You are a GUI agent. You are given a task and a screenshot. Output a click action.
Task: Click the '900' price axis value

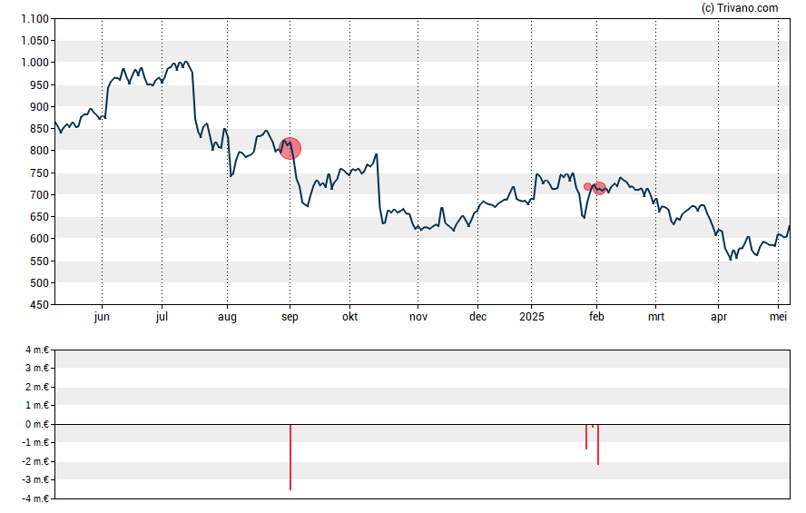pos(40,107)
